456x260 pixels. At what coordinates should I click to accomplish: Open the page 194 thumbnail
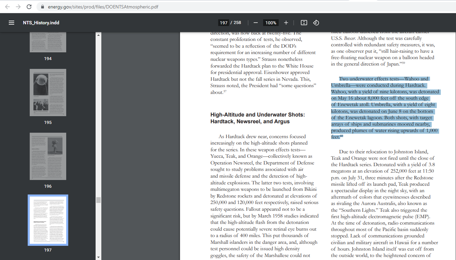click(48, 42)
